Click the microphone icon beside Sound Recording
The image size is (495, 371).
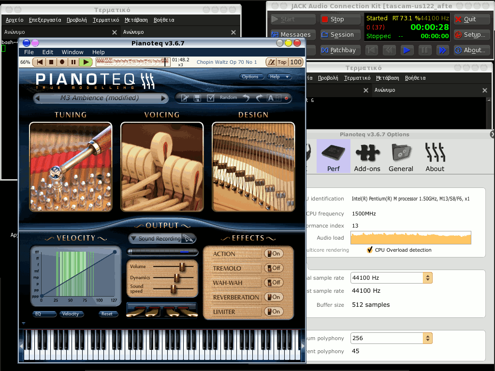(189, 239)
